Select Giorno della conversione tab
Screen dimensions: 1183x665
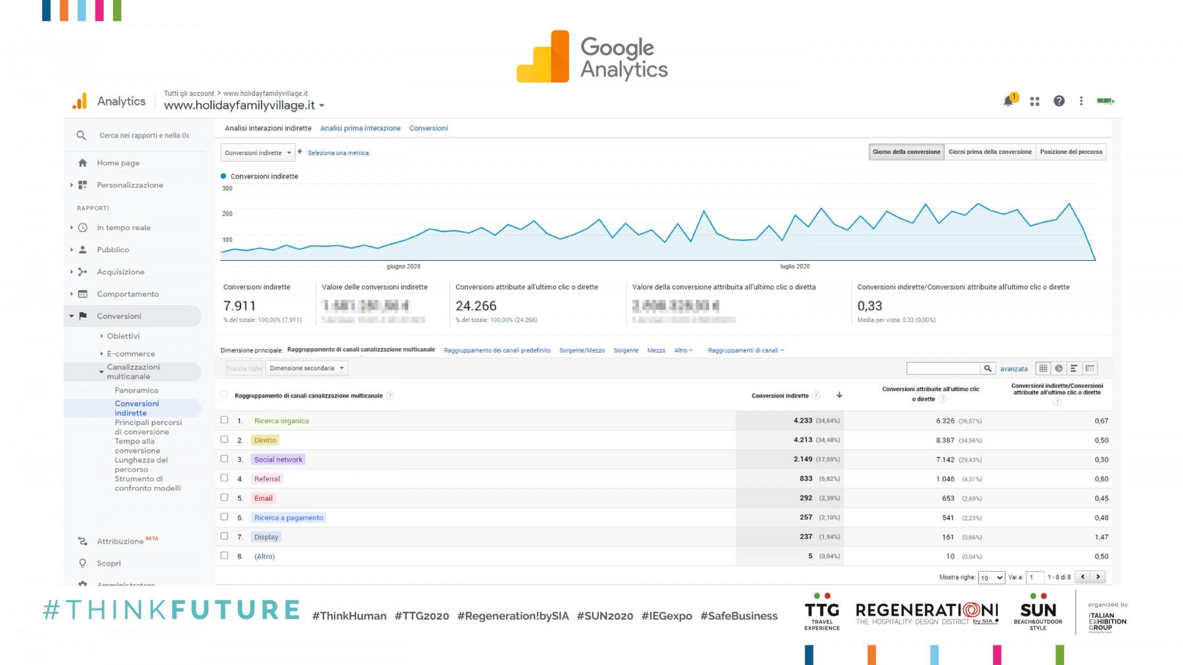click(906, 152)
